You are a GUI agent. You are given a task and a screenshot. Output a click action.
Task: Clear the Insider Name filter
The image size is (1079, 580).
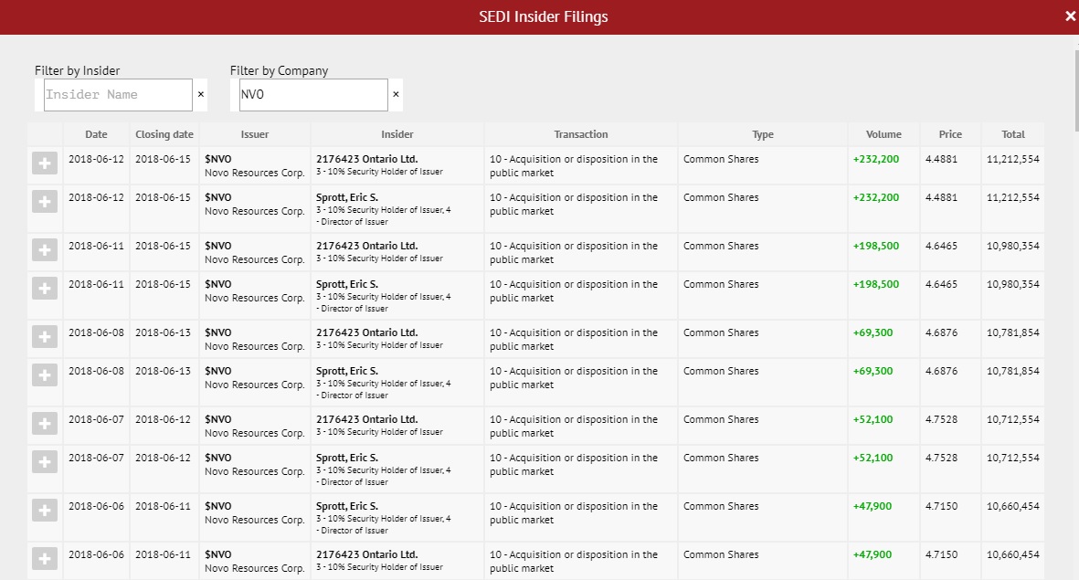click(201, 94)
